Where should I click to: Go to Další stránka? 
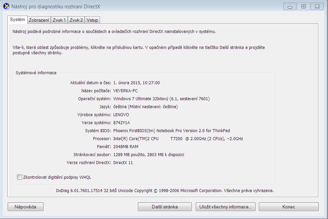[x=164, y=207]
